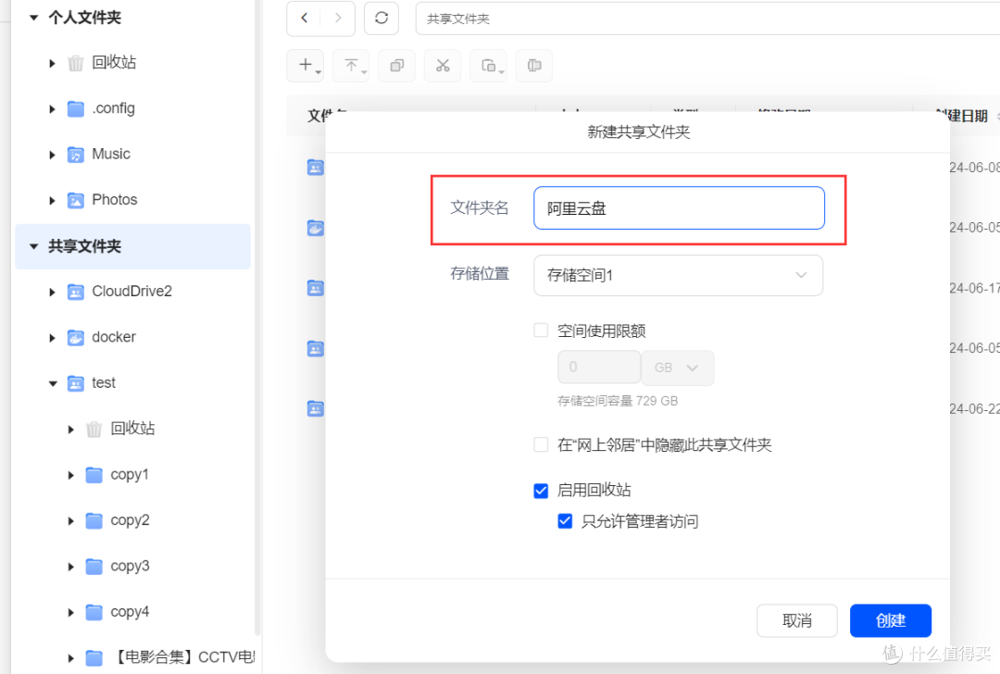Screen dimensions: 1000x674
Task: Click the cut scissors icon
Action: pos(443,65)
